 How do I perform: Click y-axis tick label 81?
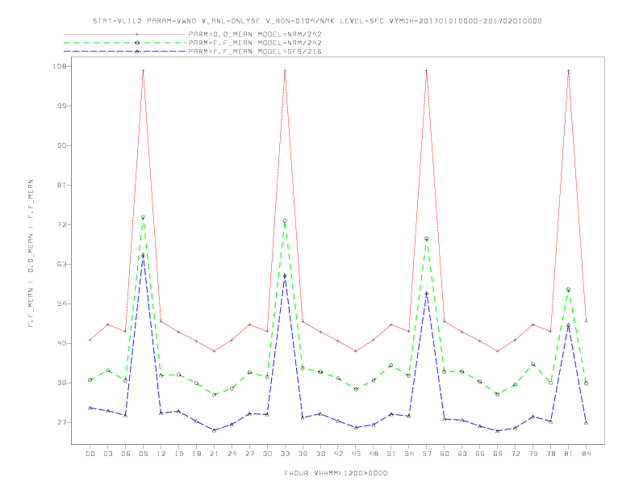(x=62, y=185)
